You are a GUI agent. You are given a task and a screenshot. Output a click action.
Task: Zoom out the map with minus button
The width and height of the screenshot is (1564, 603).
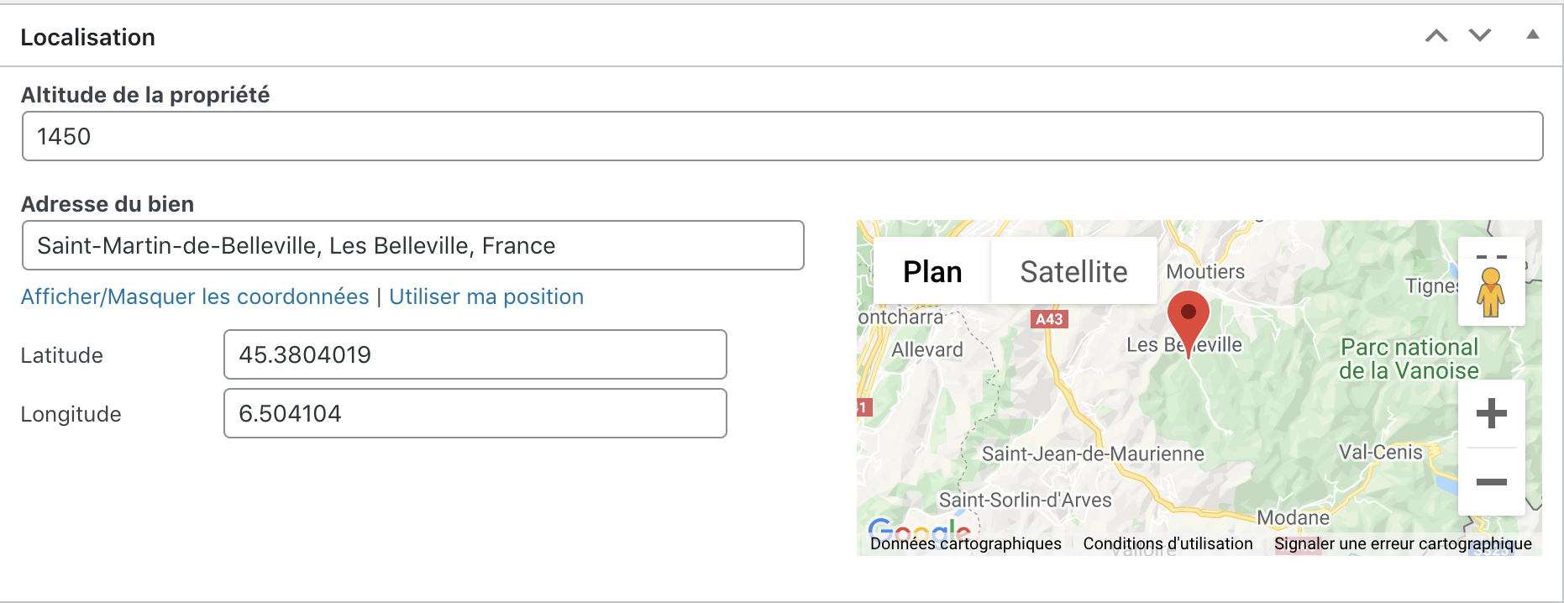pyautogui.click(x=1492, y=481)
